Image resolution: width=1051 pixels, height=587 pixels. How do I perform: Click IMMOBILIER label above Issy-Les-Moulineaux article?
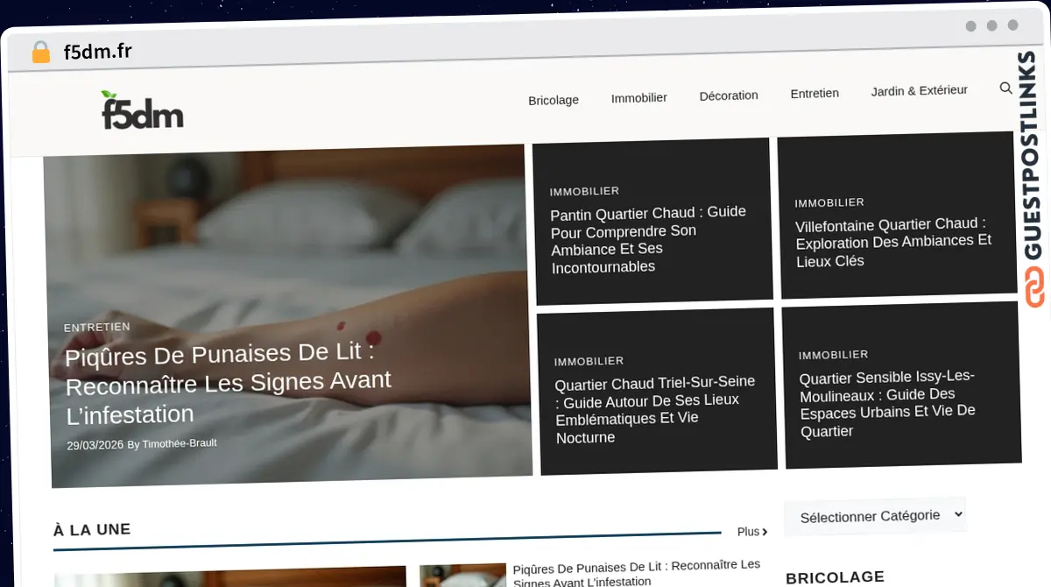(834, 355)
